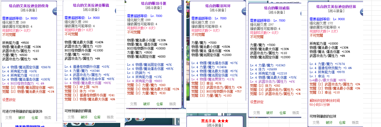
Task: Click 破坏 on the 结合的眼泪斗篷 tooltip
Action: pos(146,104)
